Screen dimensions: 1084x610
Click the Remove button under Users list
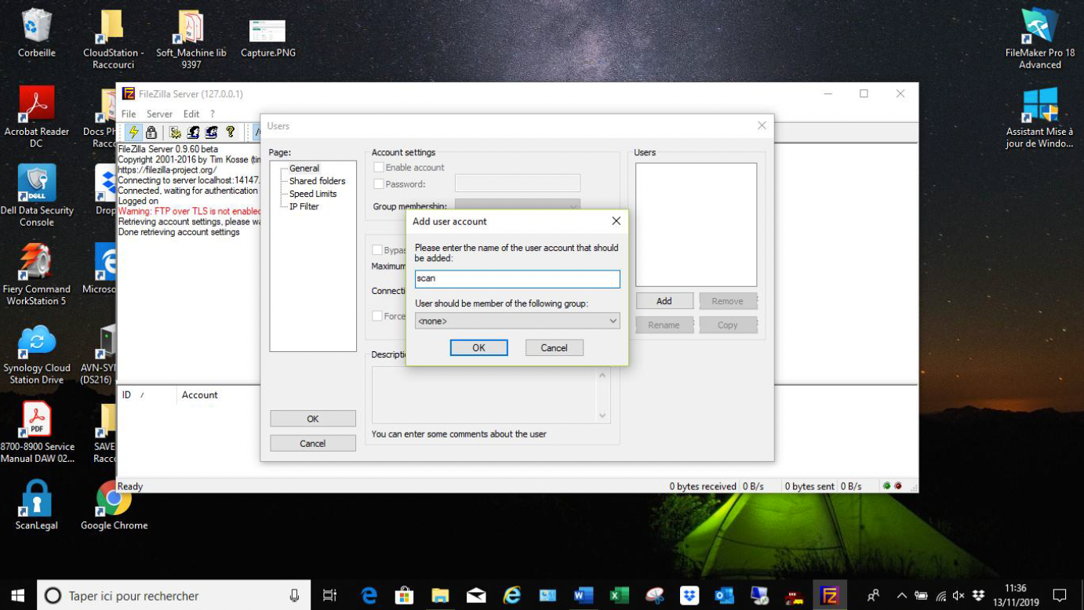pyautogui.click(x=727, y=301)
